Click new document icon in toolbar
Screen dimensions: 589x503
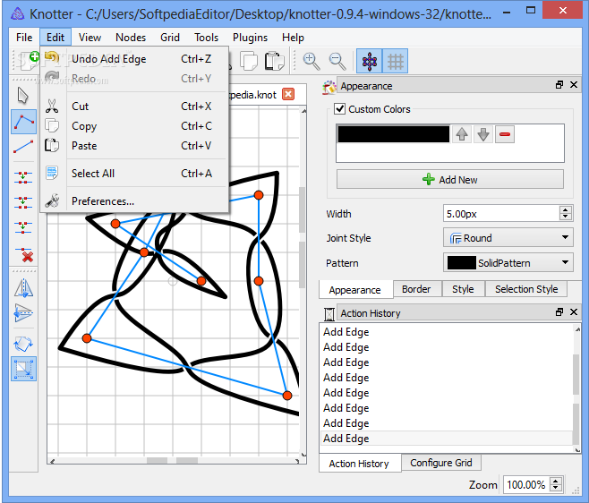click(28, 61)
